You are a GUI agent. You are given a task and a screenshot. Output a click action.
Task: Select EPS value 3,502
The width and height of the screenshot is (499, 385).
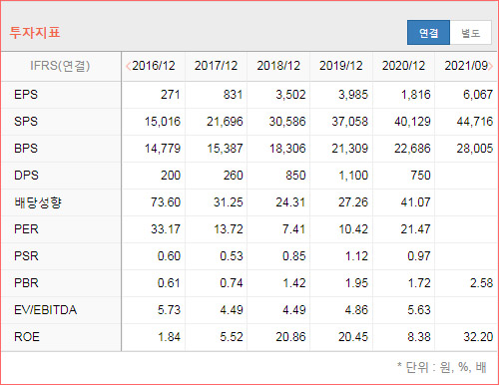point(290,95)
